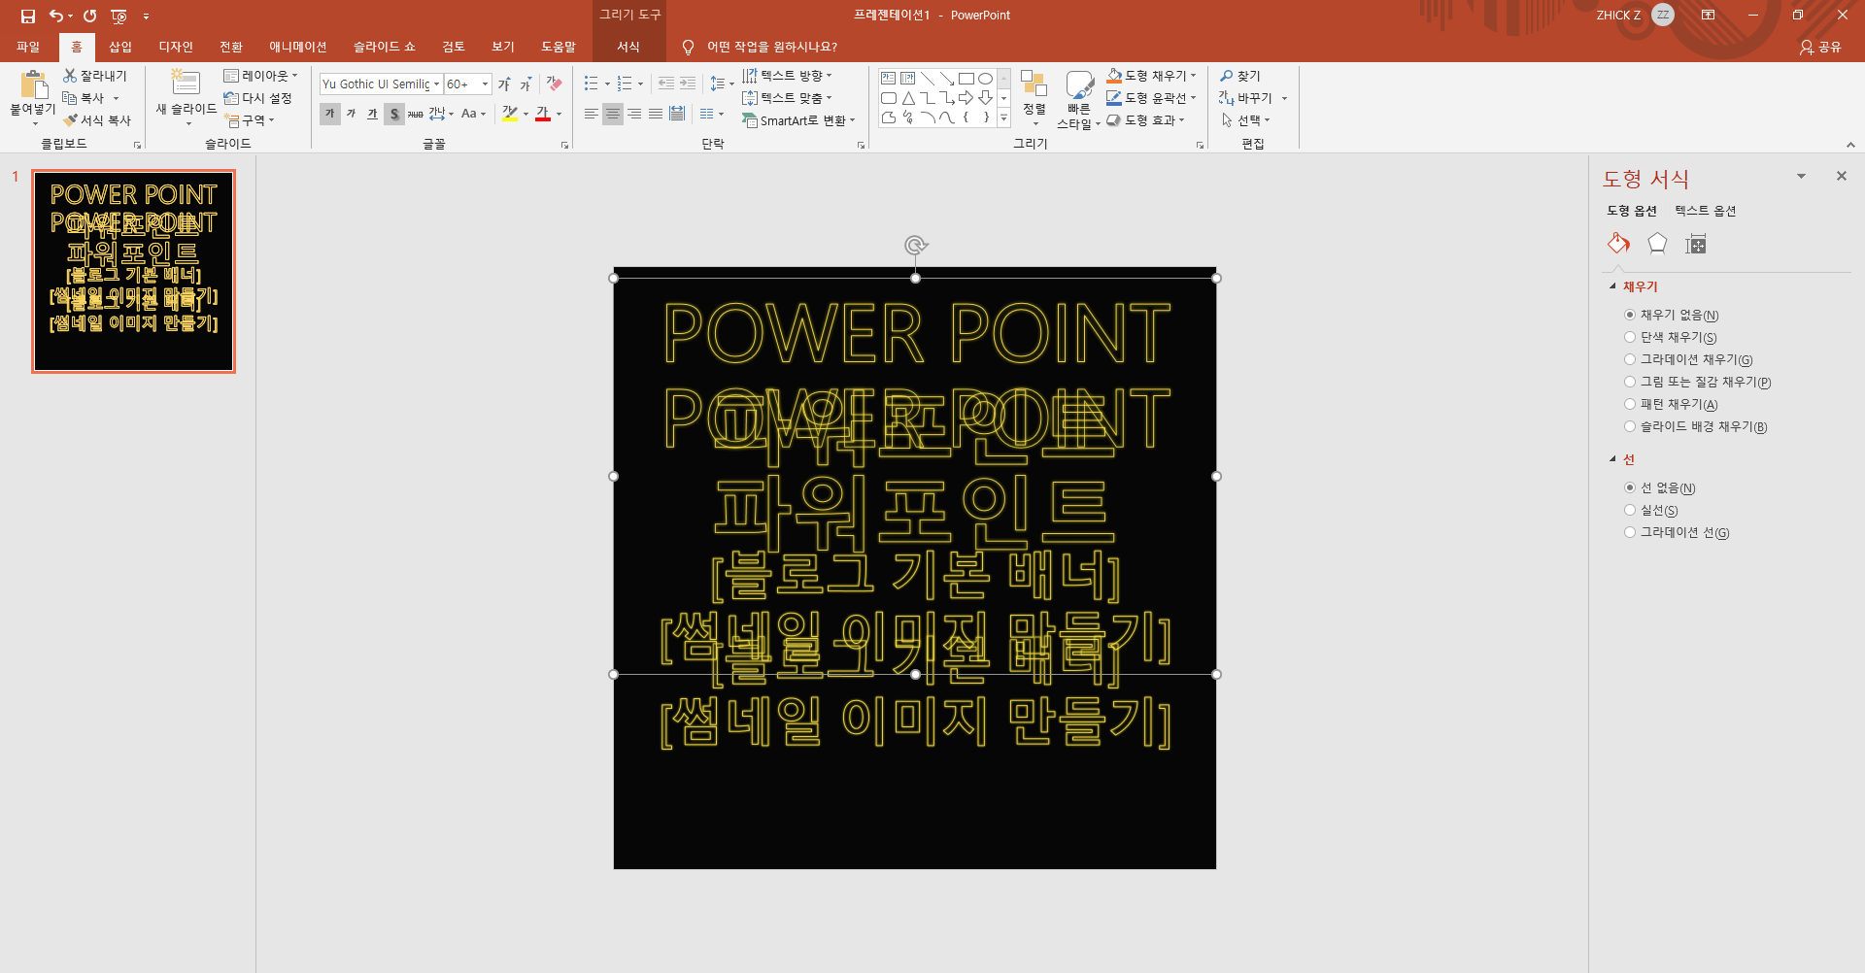
Task: Toggle bold formatting
Action: pyautogui.click(x=330, y=114)
